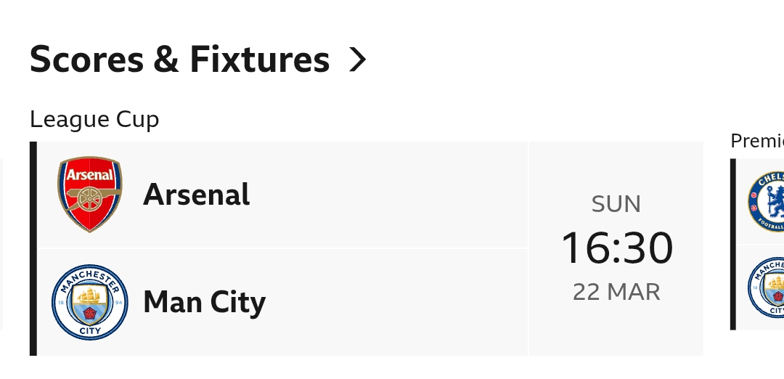The height and width of the screenshot is (379, 784).
Task: Open the Scores & Fixtures heading
Action: [x=179, y=60]
